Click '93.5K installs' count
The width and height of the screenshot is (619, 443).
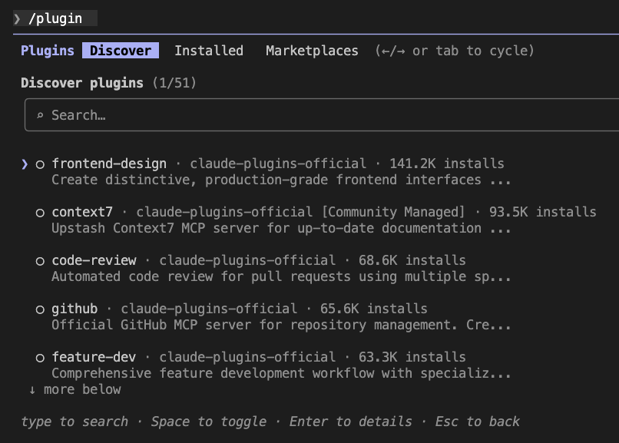[x=543, y=212]
